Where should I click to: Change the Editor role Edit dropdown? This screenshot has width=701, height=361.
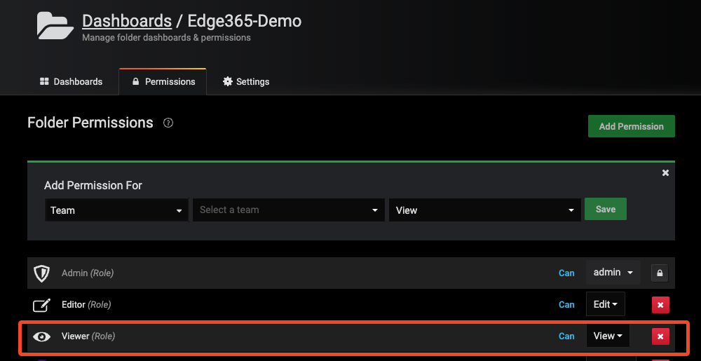tap(605, 305)
